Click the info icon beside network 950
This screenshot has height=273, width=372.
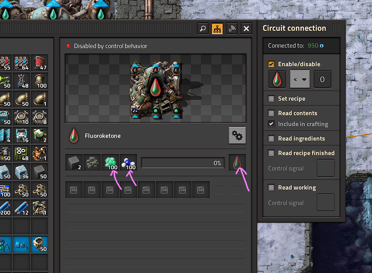pos(322,46)
